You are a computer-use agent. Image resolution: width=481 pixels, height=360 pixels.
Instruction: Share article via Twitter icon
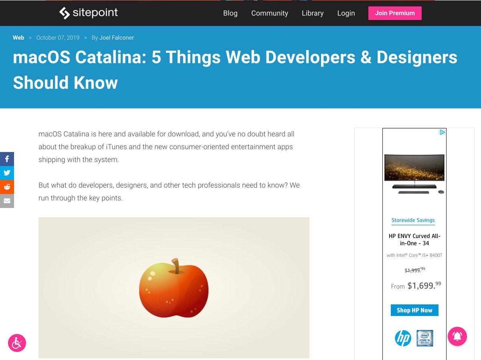pos(7,173)
